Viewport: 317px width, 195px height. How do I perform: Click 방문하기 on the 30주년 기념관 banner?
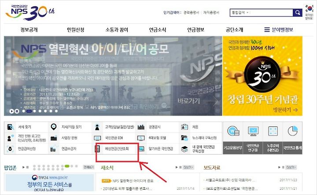(285, 110)
